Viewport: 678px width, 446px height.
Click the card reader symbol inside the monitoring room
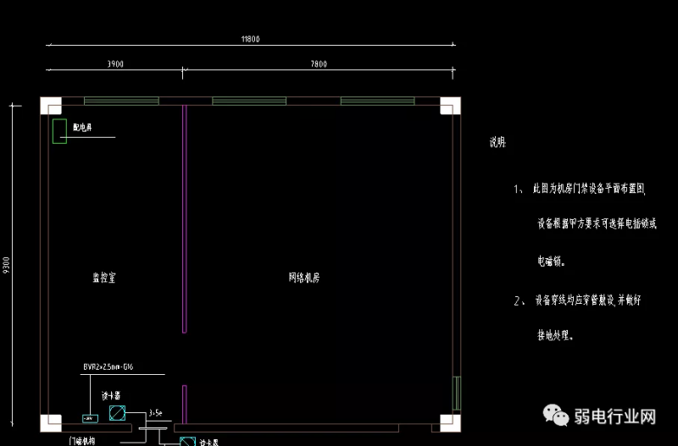(117, 414)
